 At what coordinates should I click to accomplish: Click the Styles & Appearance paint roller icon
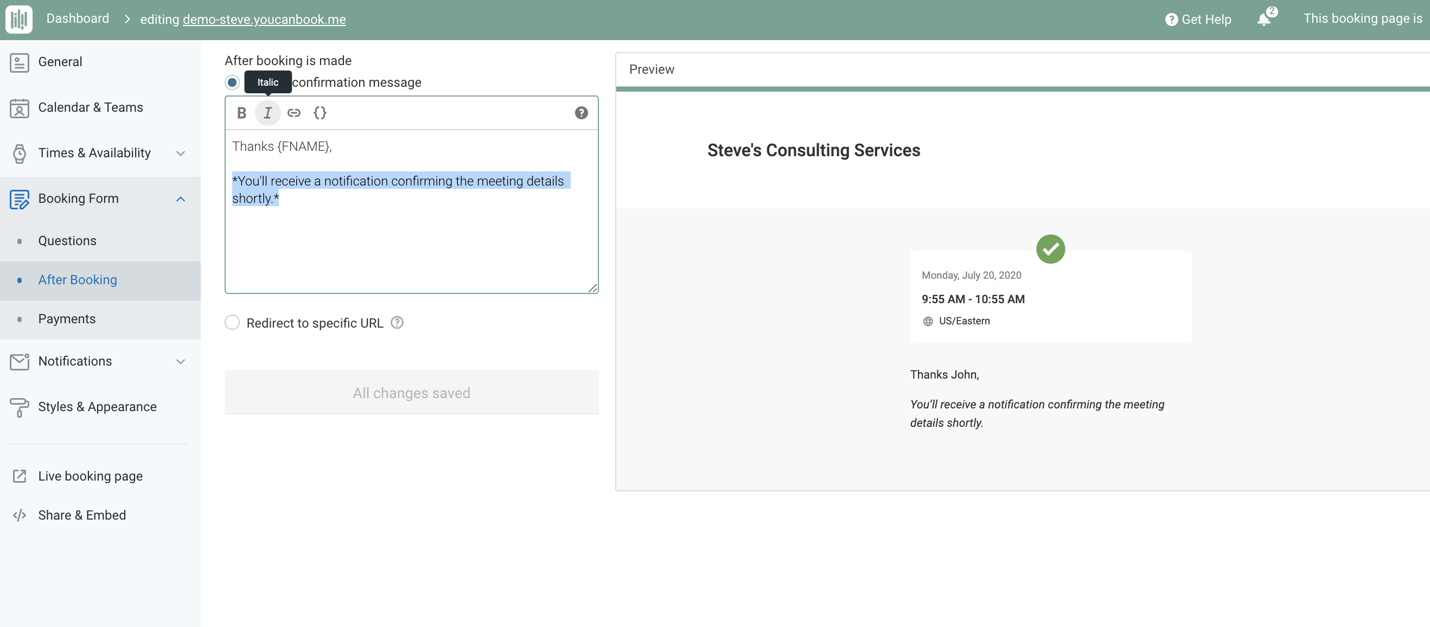(20, 407)
